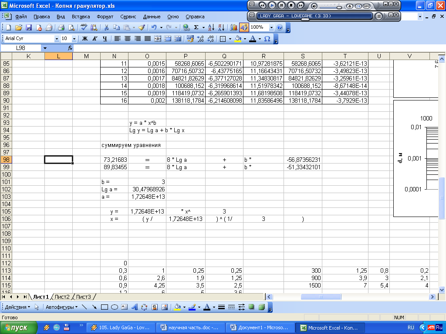The height and width of the screenshot is (334, 446).
Task: Run the ABC spelling check
Action: 84,27
